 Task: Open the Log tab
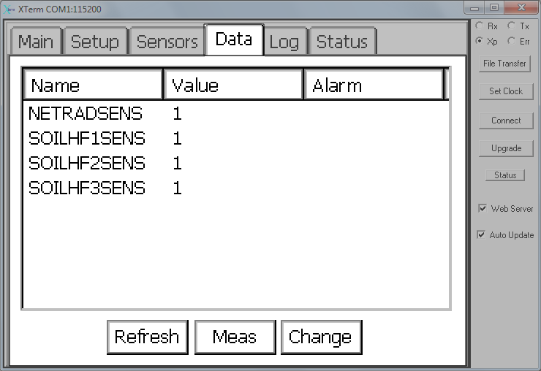tap(284, 42)
